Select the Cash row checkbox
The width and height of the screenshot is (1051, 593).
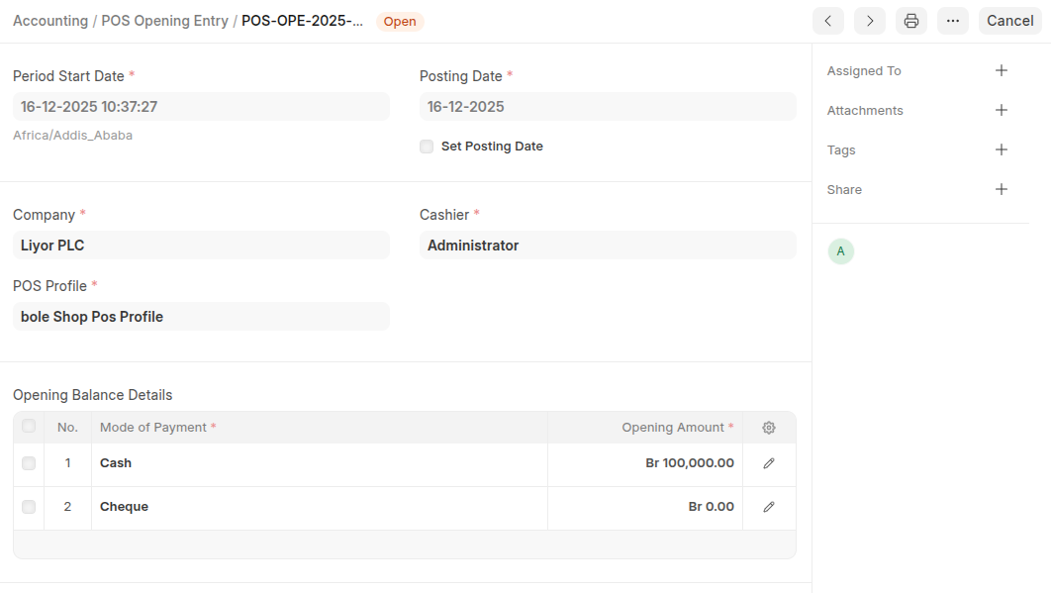[29, 463]
